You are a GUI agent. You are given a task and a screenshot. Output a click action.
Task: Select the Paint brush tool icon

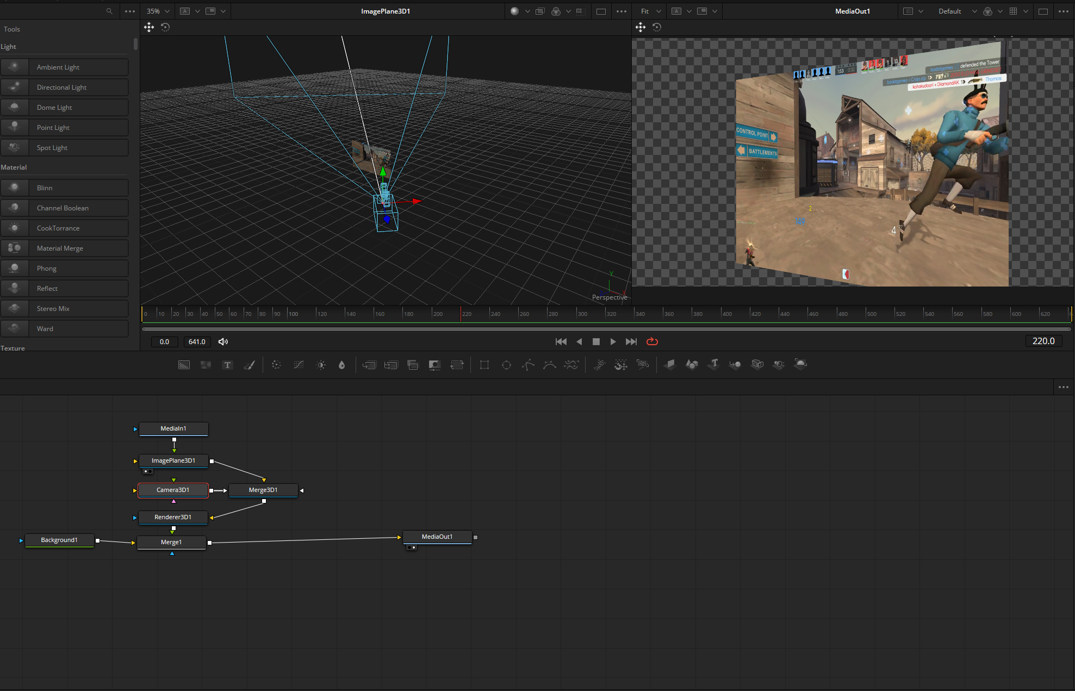coord(249,365)
